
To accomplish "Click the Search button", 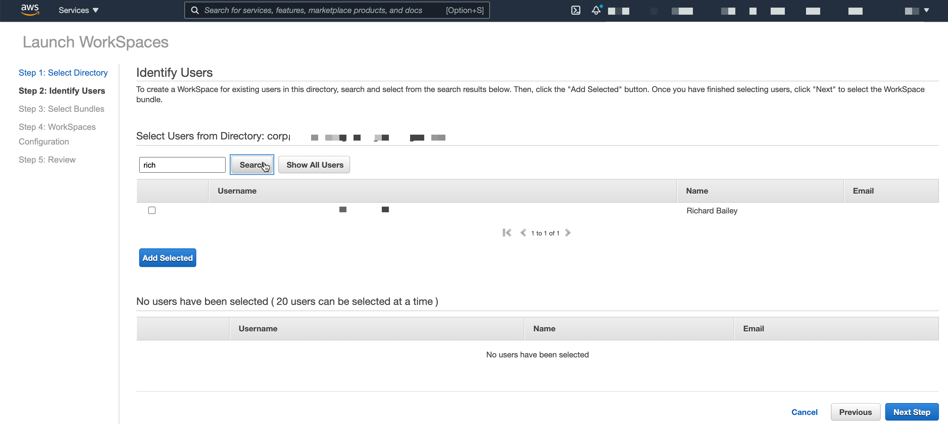I will tap(252, 165).
